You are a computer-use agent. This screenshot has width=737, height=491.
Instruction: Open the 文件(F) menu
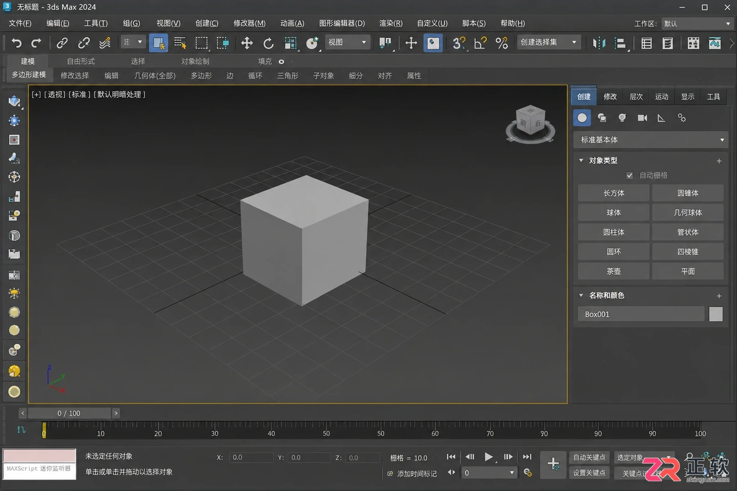point(20,24)
